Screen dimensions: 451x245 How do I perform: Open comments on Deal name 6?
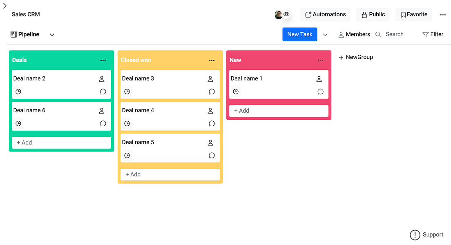(x=103, y=124)
